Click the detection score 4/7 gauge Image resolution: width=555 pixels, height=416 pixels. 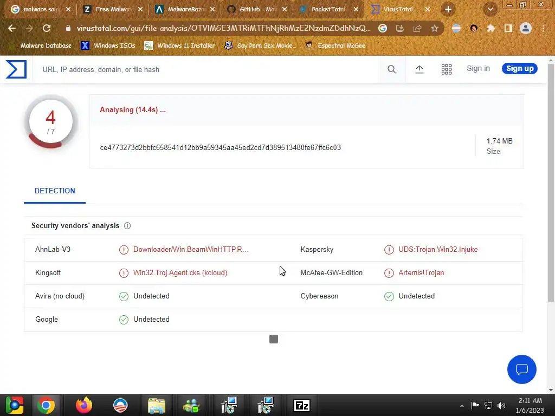pyautogui.click(x=50, y=122)
